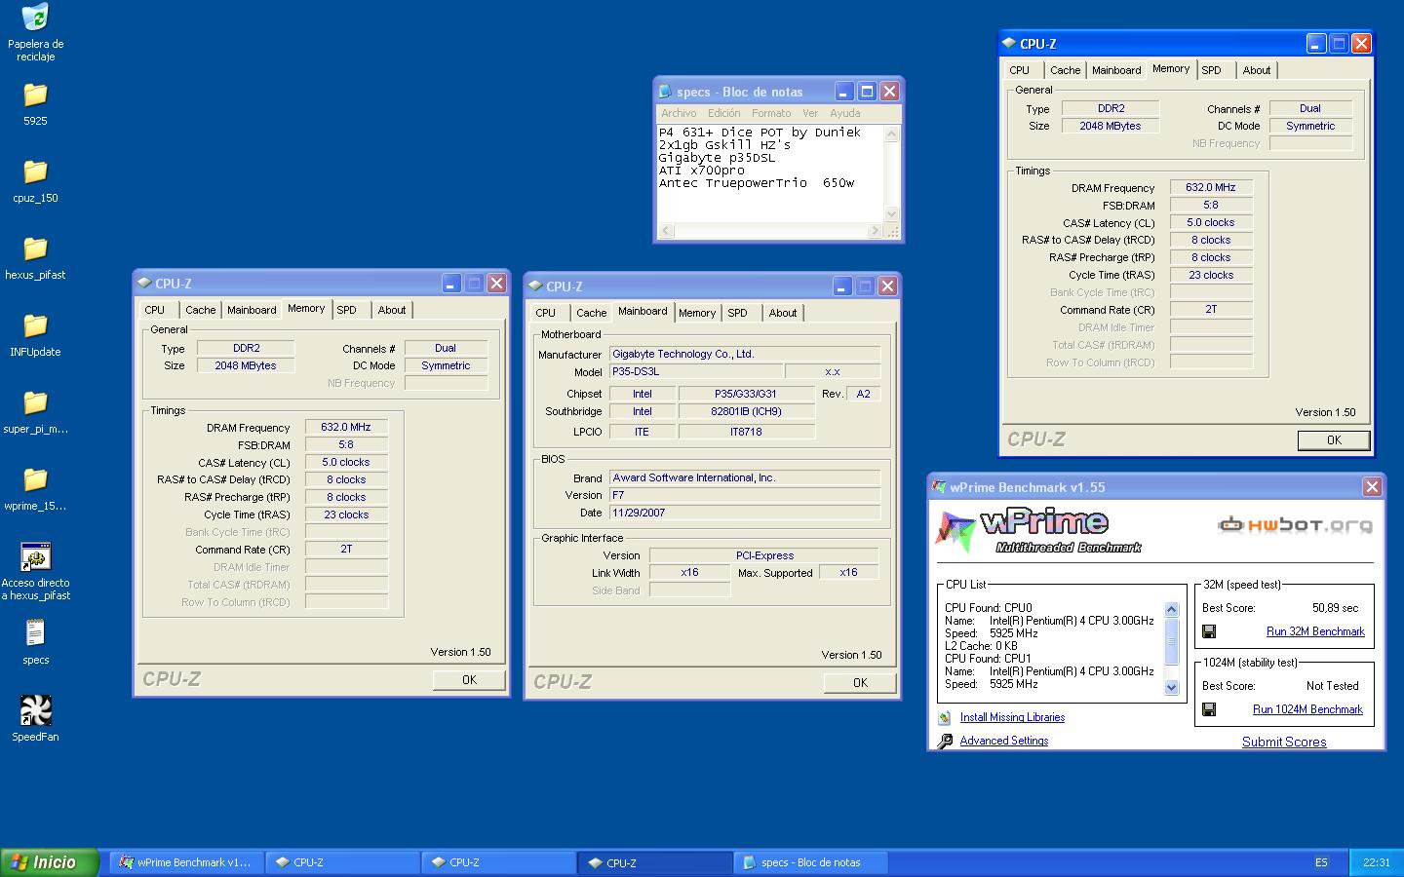Viewport: 1404px width, 877px height.
Task: Click save icon beside Run 1024M Benchmark
Action: tap(1209, 709)
